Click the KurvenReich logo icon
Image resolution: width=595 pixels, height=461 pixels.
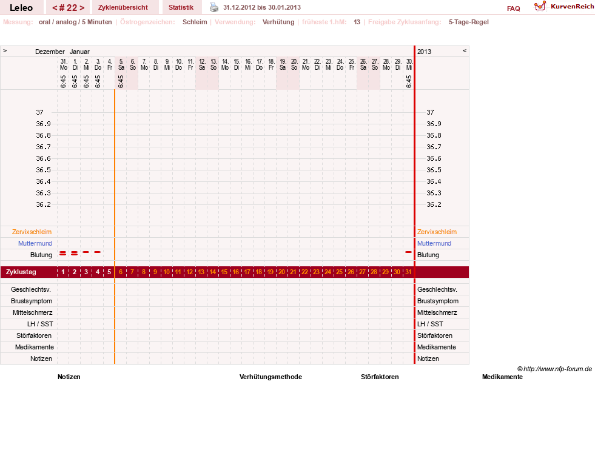point(540,6)
